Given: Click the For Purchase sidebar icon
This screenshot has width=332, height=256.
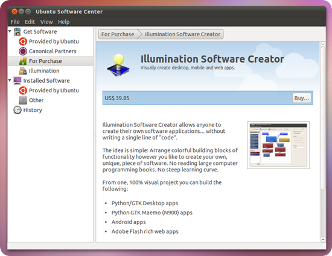Looking at the screenshot, I should [23, 61].
